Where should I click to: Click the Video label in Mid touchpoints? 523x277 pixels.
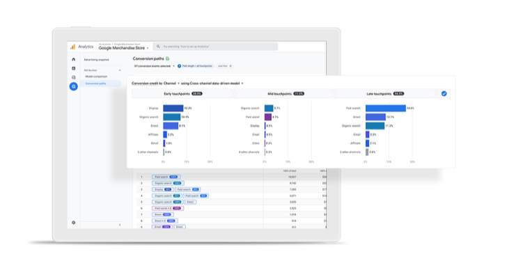(256, 143)
